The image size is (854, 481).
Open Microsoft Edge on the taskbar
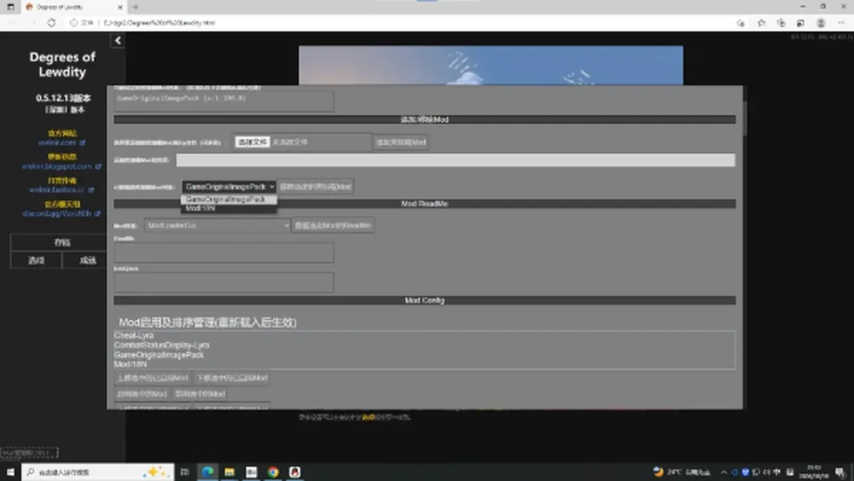(207, 472)
